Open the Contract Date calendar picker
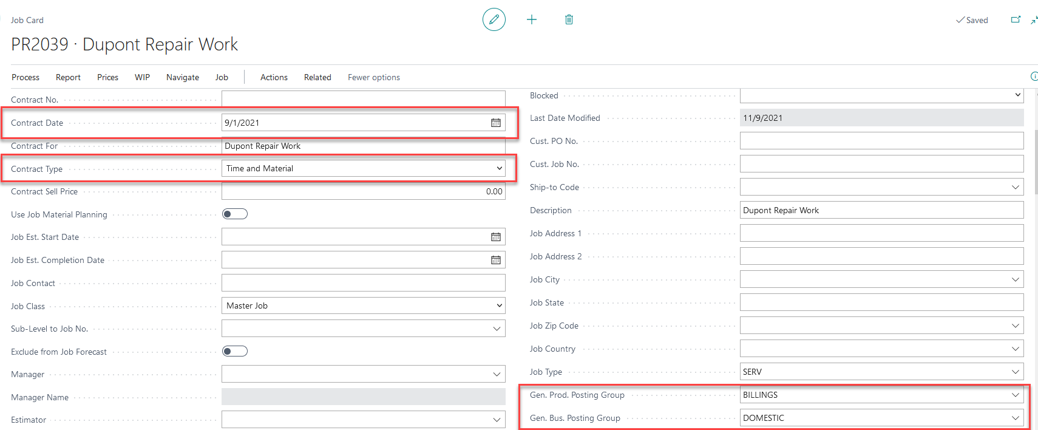This screenshot has height=430, width=1038. point(496,123)
